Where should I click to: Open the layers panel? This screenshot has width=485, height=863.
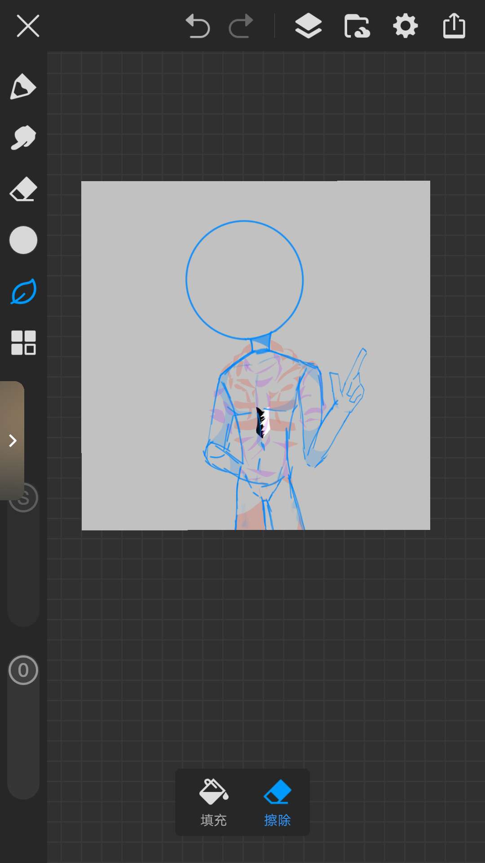click(x=308, y=26)
